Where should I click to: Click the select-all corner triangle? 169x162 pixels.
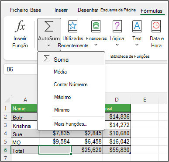tap(7, 100)
